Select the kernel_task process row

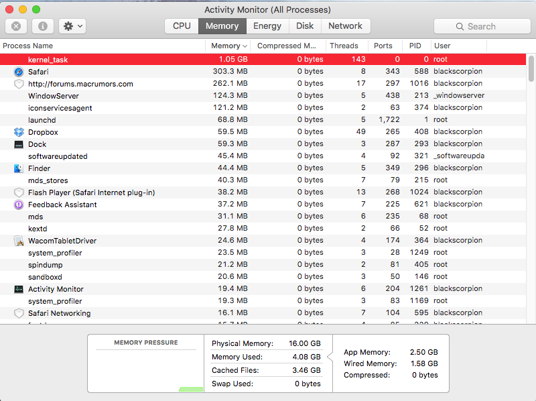click(263, 59)
